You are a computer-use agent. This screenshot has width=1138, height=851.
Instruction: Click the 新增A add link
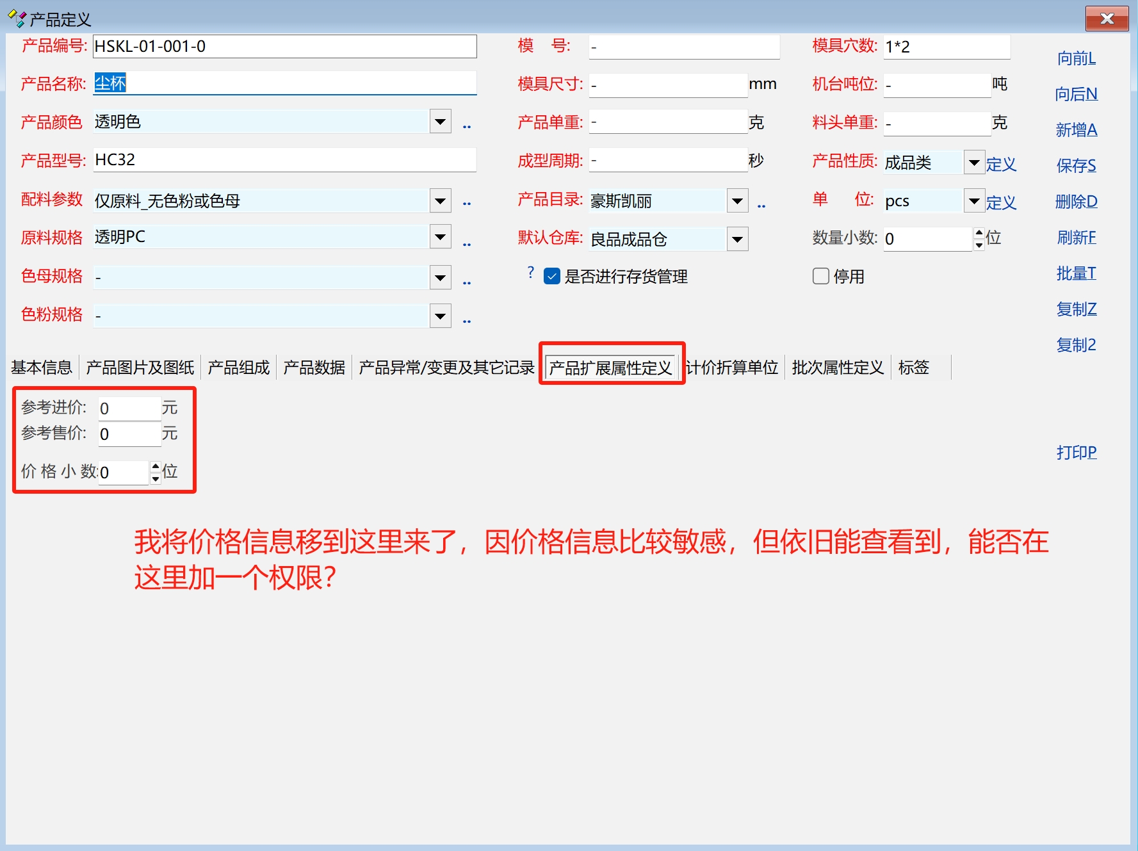[1076, 130]
